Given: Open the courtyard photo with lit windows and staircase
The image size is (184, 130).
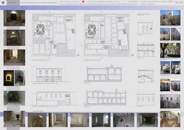Looking at the screenshot, I should [x=170, y=101].
